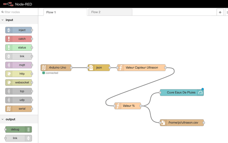This screenshot has height=143, width=228.
Task: Click the output port of Valeur % node
Action: 141,106
